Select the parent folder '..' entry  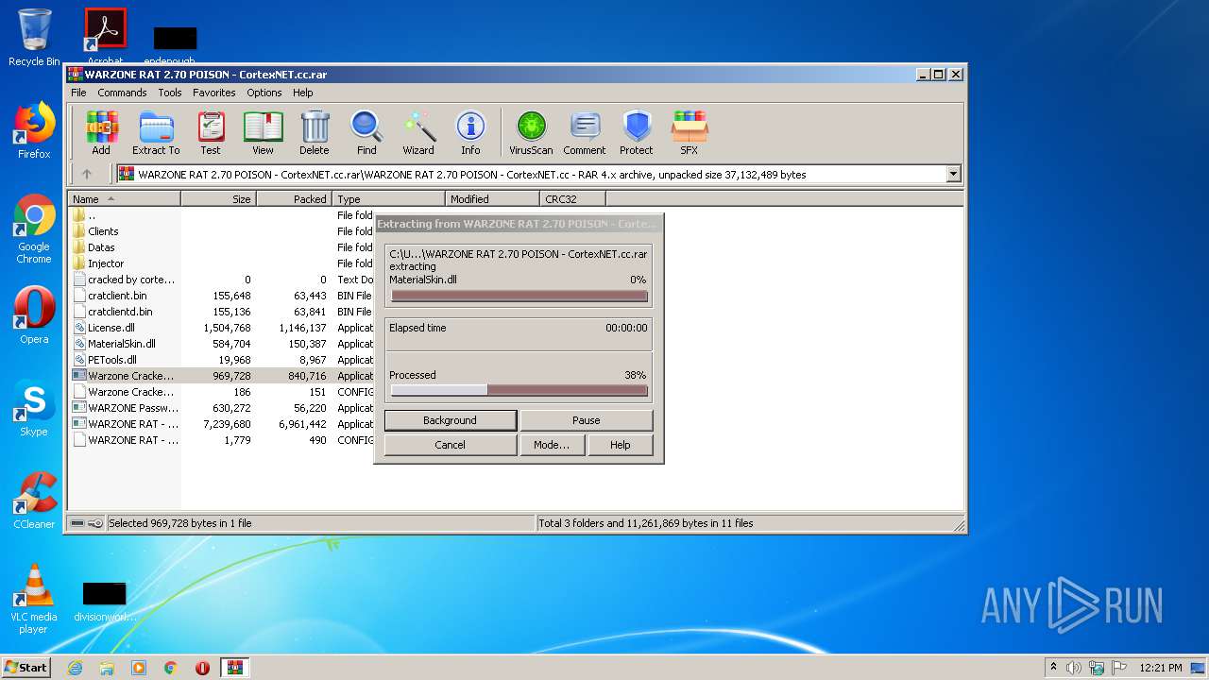(91, 215)
